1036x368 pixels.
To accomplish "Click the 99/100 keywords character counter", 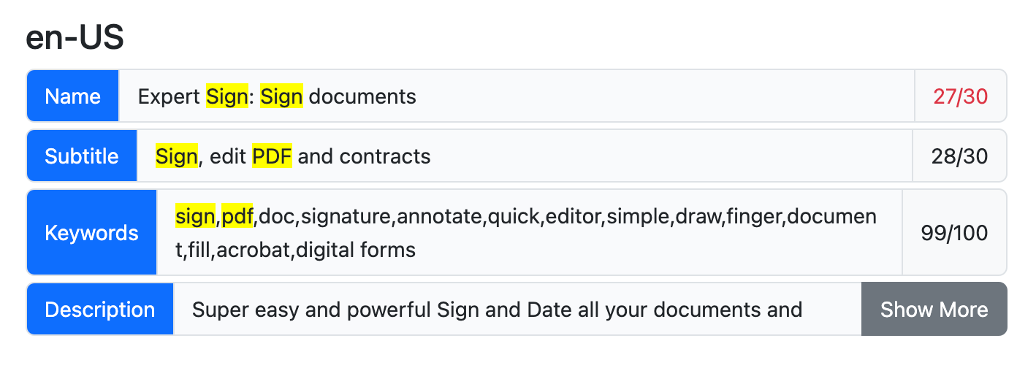I will 954,233.
